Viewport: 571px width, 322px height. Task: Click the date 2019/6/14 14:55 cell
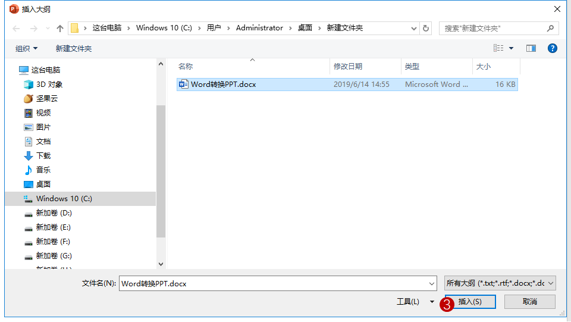point(361,85)
